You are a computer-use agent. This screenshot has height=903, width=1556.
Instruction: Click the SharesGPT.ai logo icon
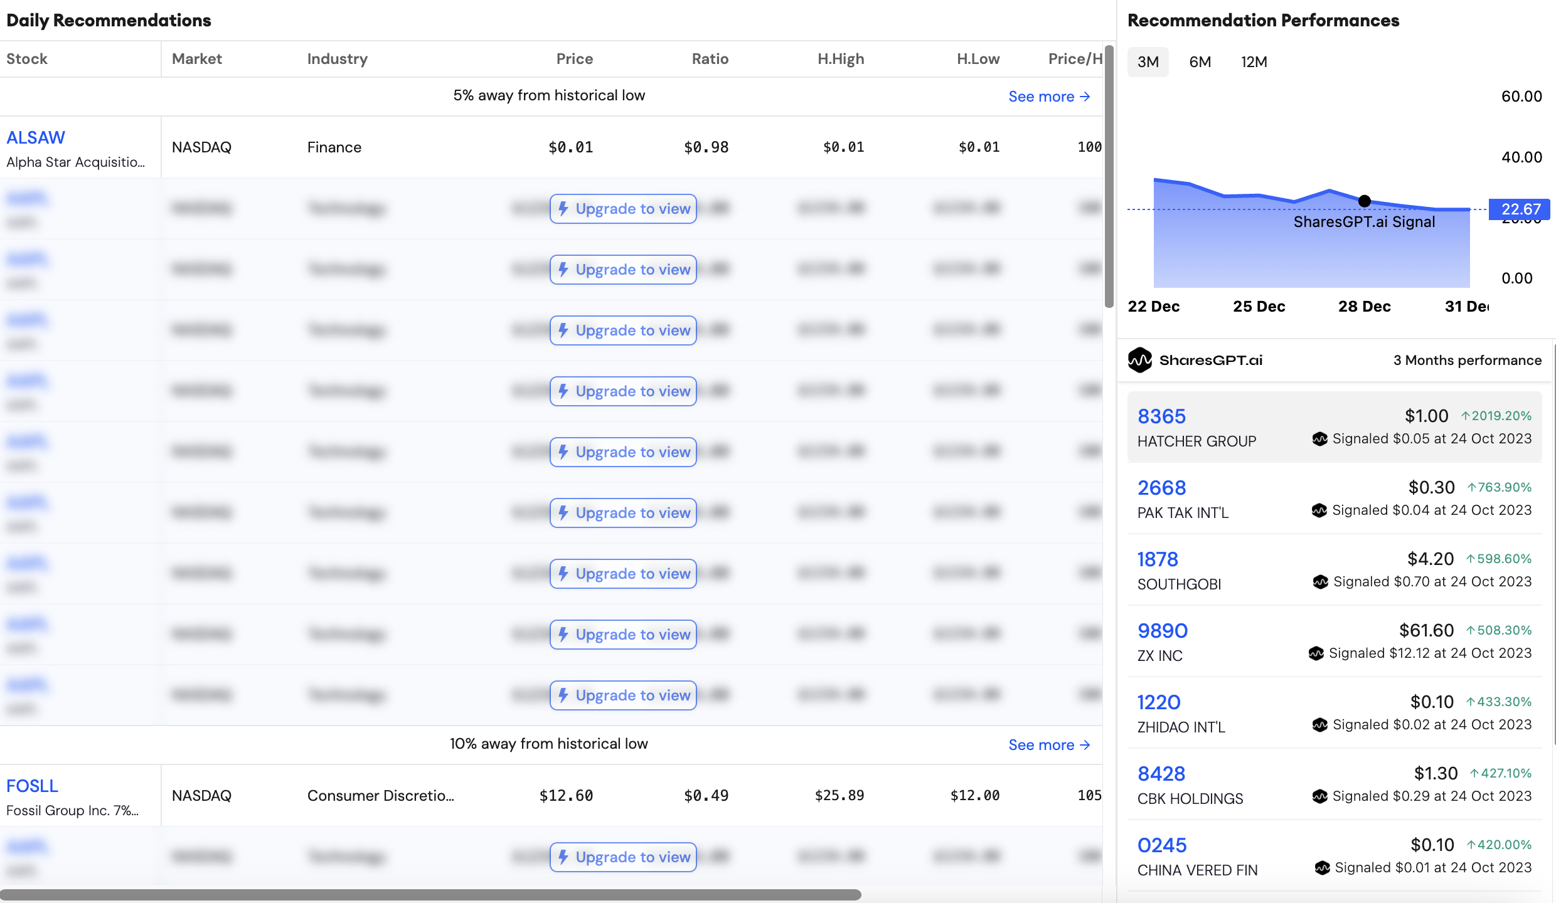1140,360
